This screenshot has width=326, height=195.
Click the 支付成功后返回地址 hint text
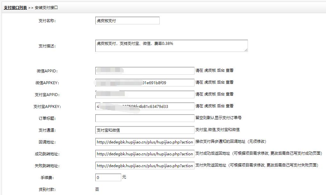point(258,153)
